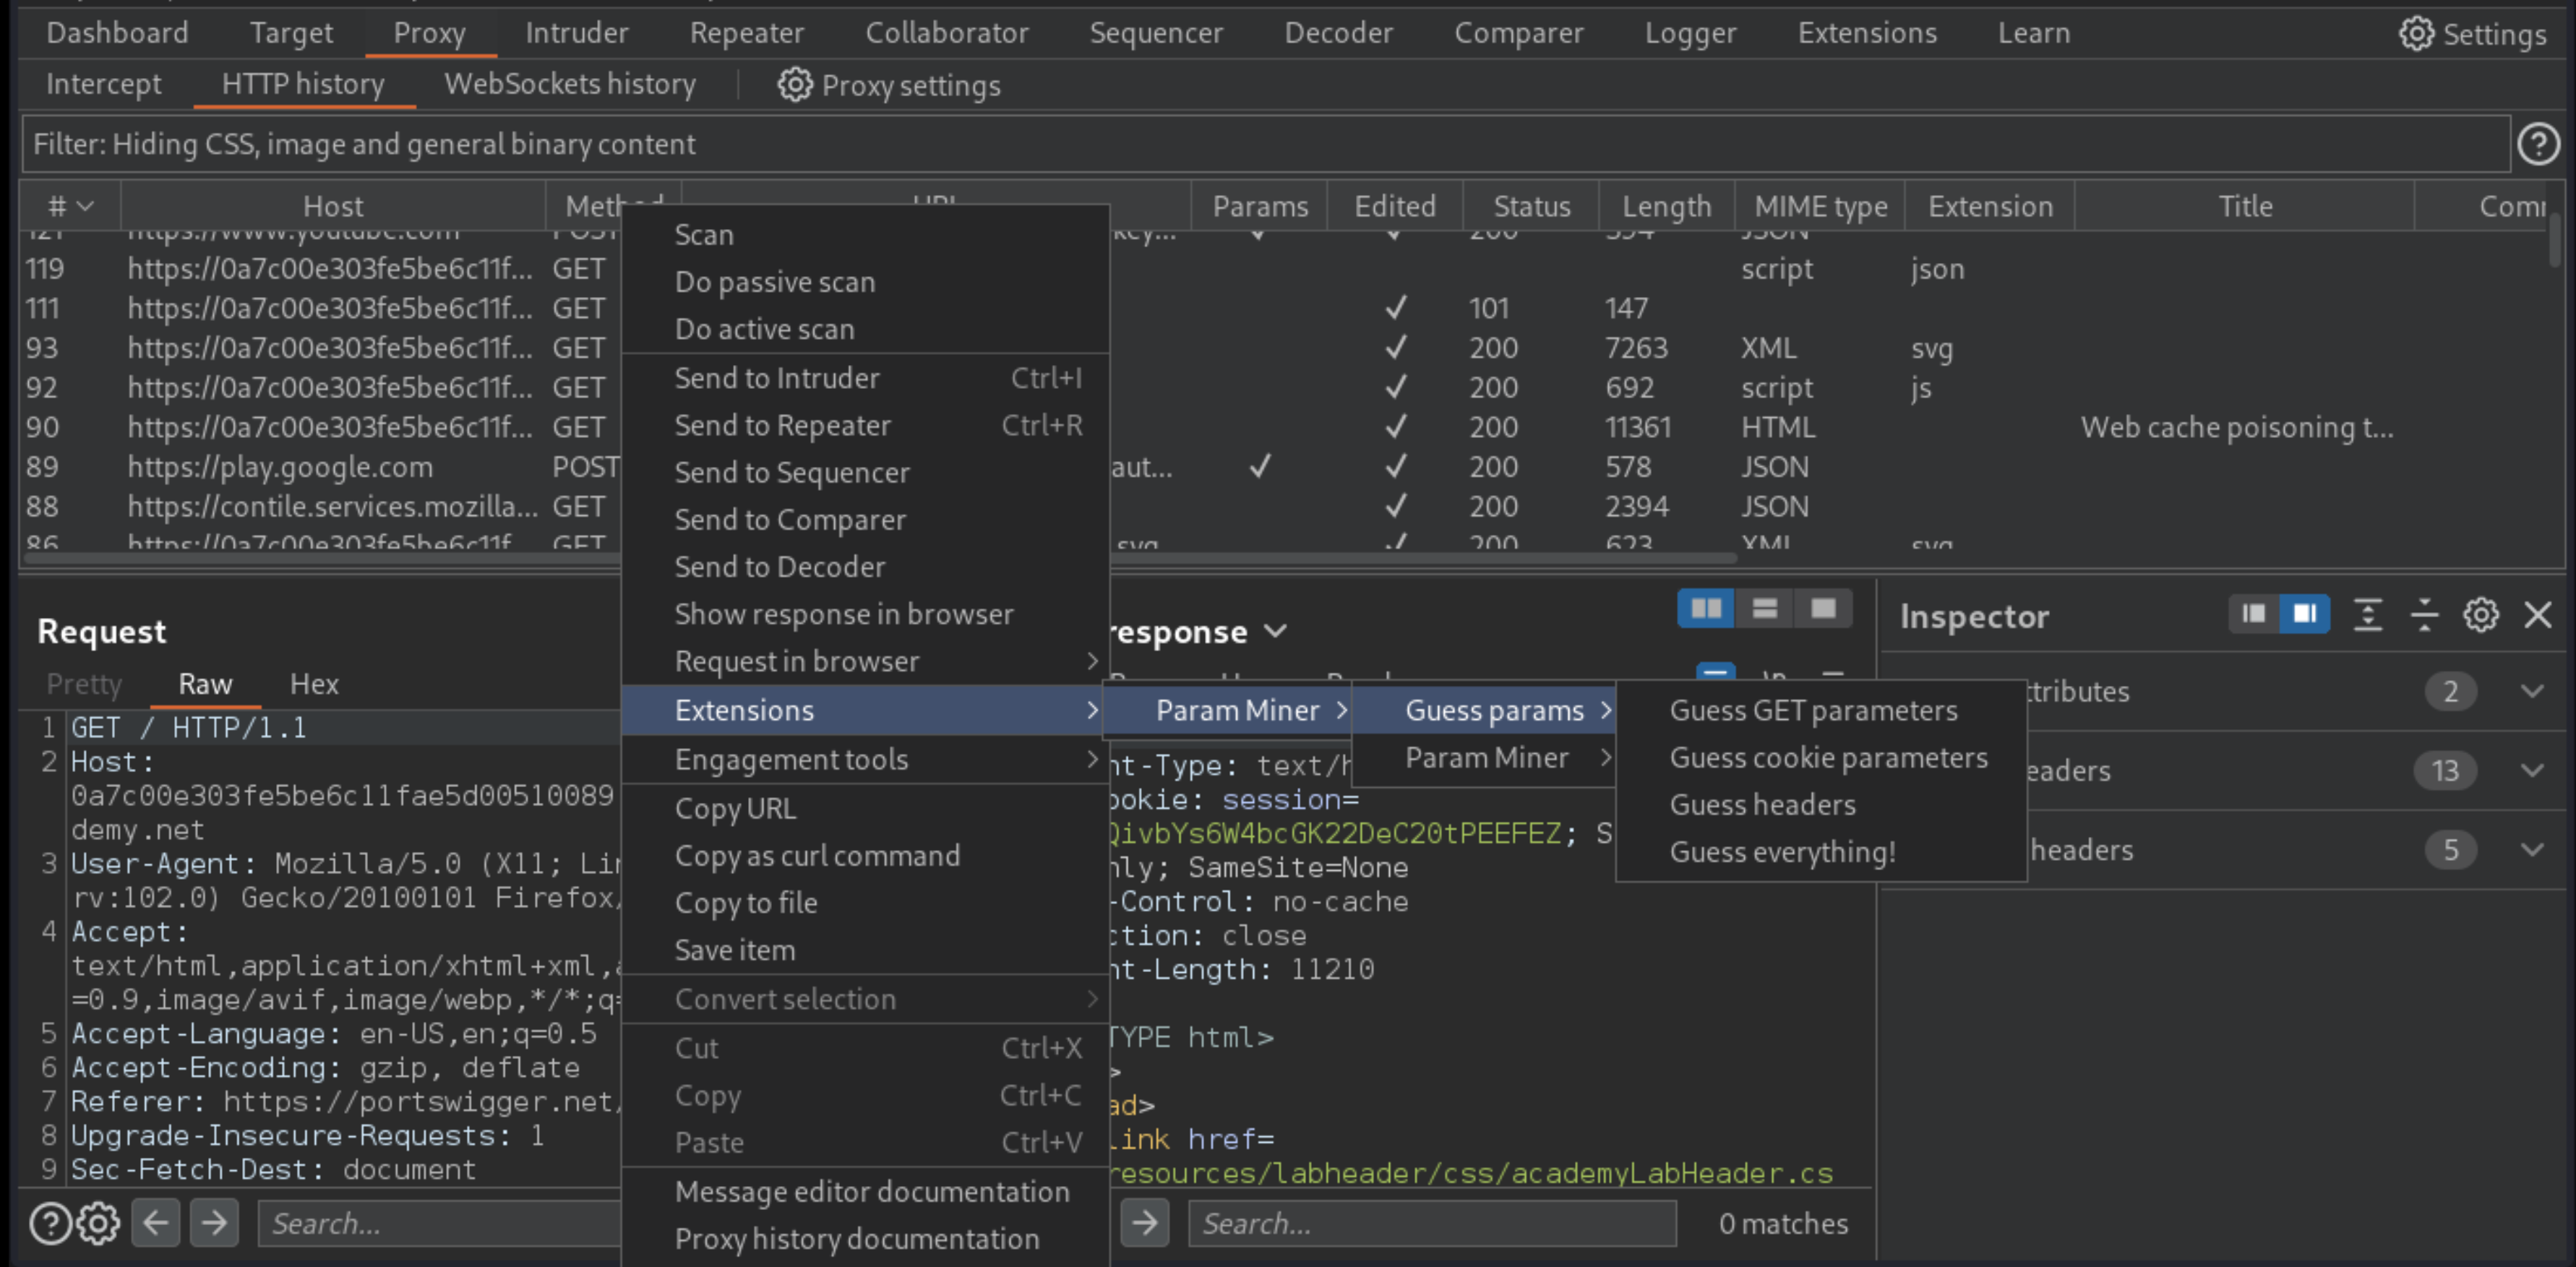Click the filter help question mark icon
2576x1267 pixels.
coord(2538,144)
